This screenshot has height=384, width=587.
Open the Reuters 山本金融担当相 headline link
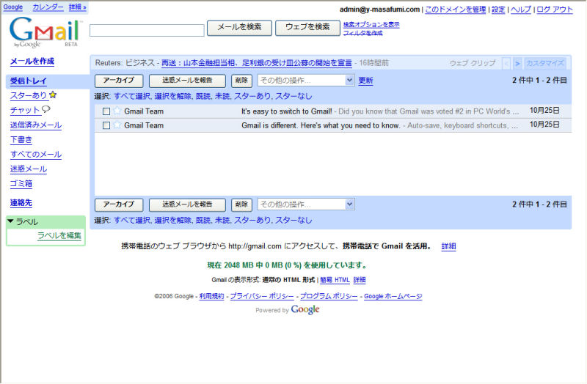(256, 63)
